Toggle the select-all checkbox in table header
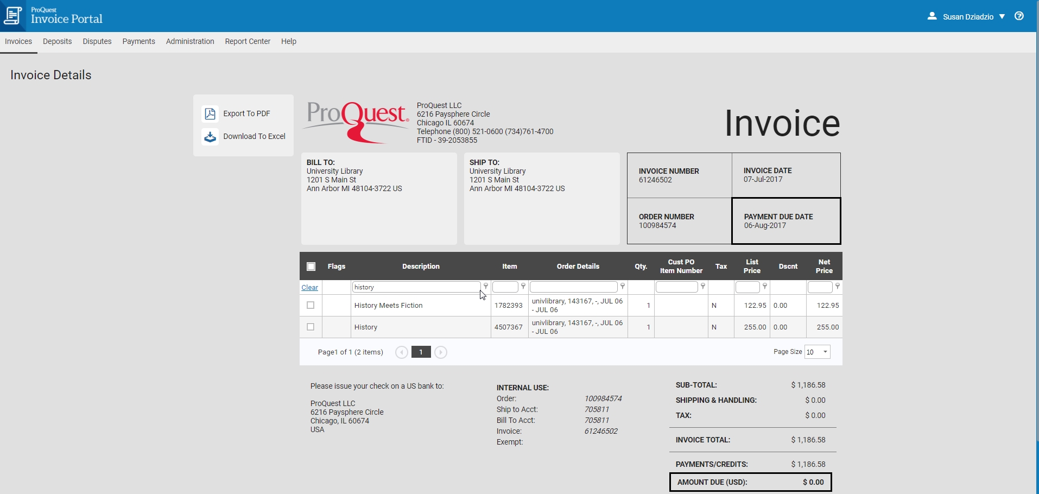 pos(311,267)
